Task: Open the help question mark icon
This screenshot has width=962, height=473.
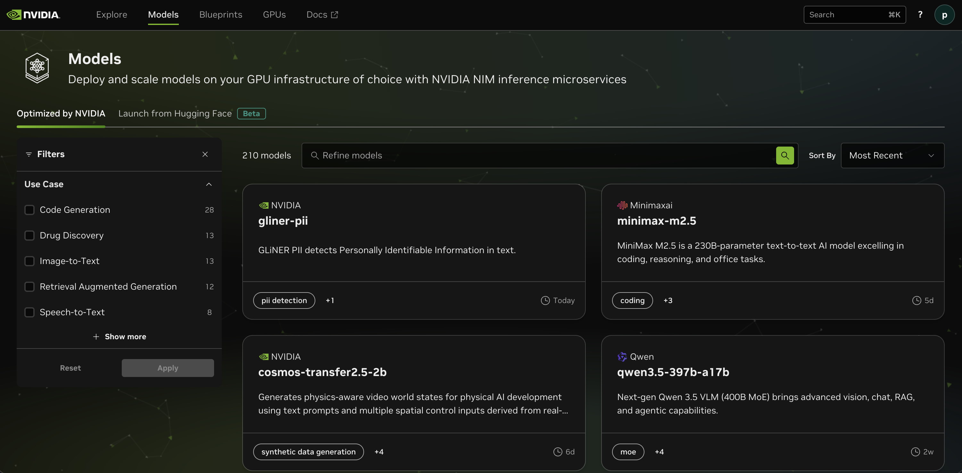Action: (x=920, y=14)
